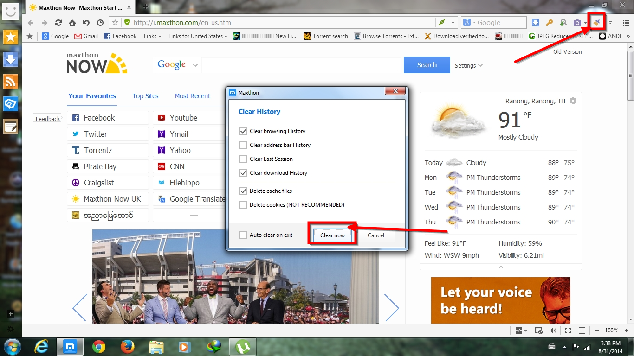
Task: Click the Snap camera icon
Action: (x=577, y=23)
